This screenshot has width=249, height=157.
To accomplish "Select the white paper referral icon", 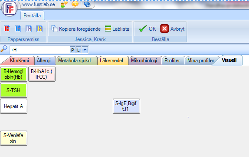I will point(29,29).
